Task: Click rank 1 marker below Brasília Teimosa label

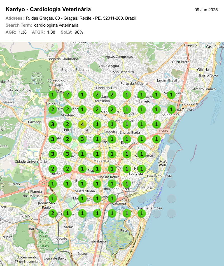Action: click(x=142, y=213)
